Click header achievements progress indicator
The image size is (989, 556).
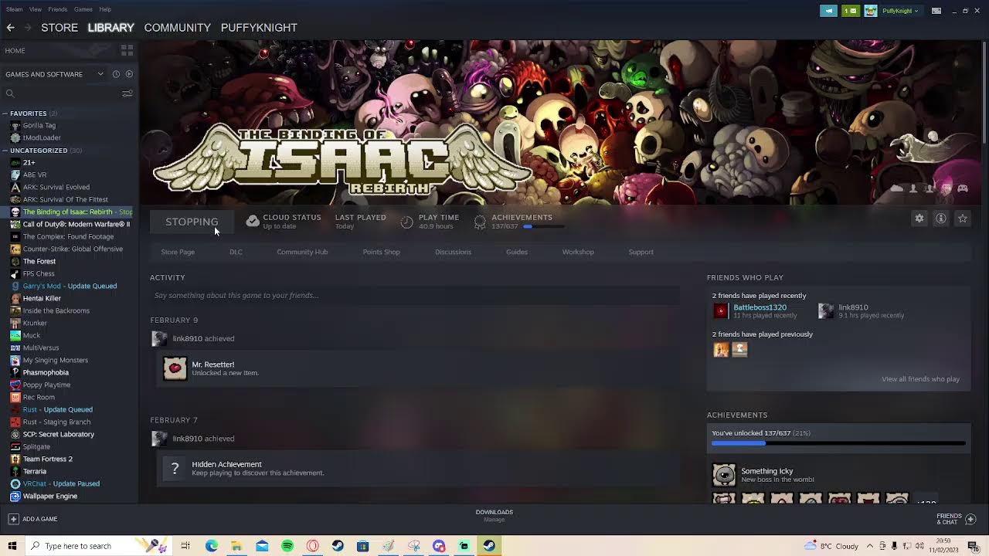click(x=543, y=227)
